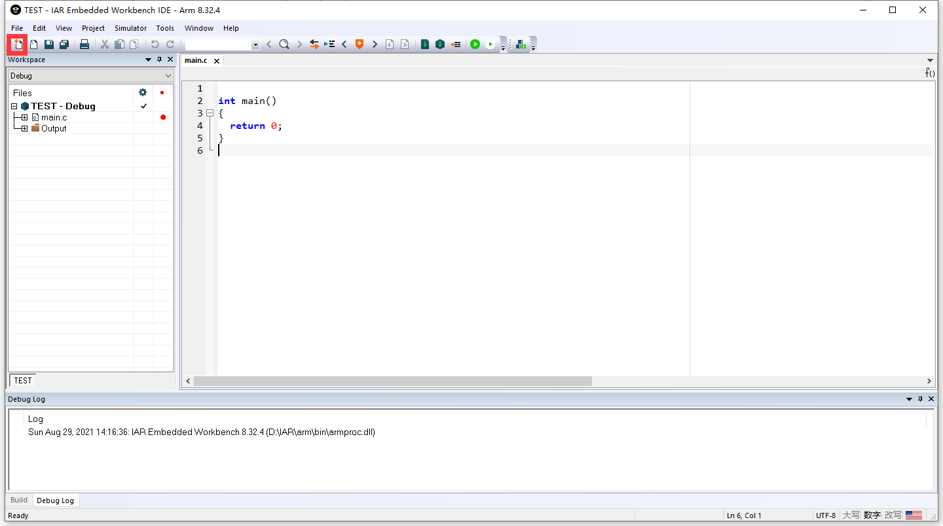Viewport: 943px width, 526px height.
Task: Expand the Output folder node
Action: (24, 128)
